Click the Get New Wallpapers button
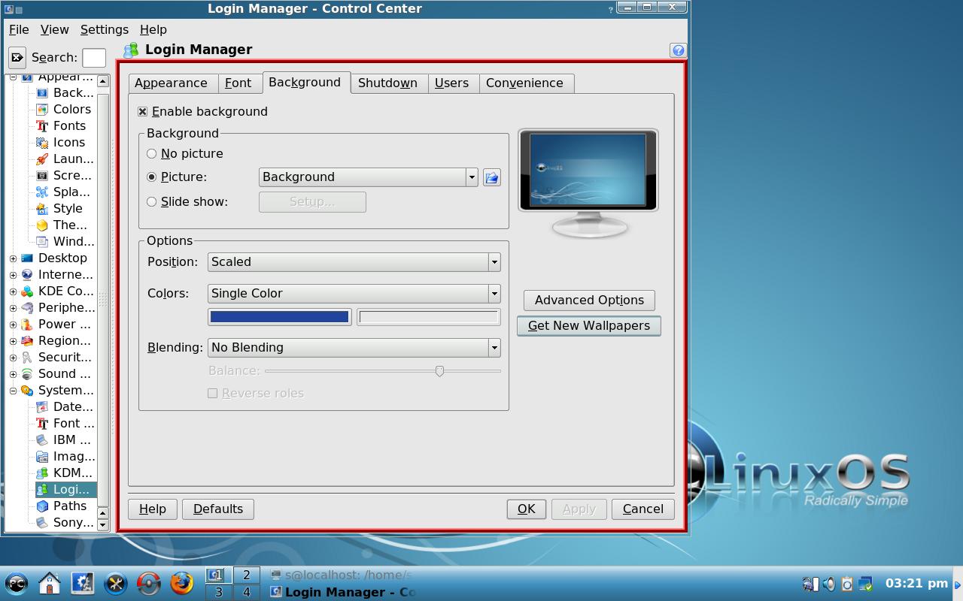Screen dimensions: 963x601 tap(589, 325)
